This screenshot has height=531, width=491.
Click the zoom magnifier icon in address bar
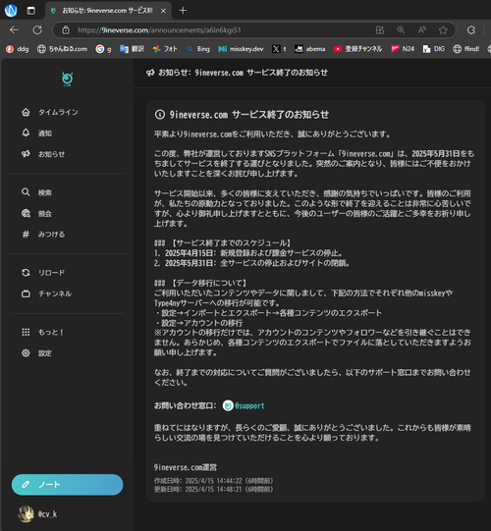pyautogui.click(x=401, y=30)
